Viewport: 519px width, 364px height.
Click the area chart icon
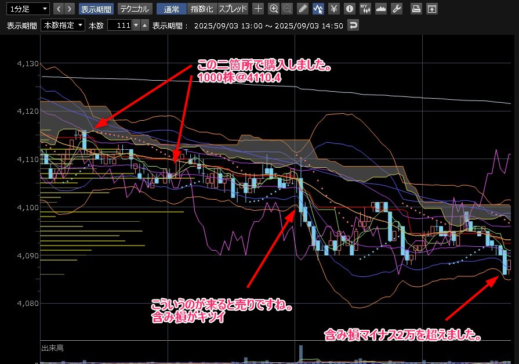(381, 9)
